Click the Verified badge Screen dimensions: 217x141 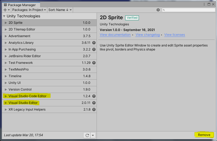click(132, 18)
